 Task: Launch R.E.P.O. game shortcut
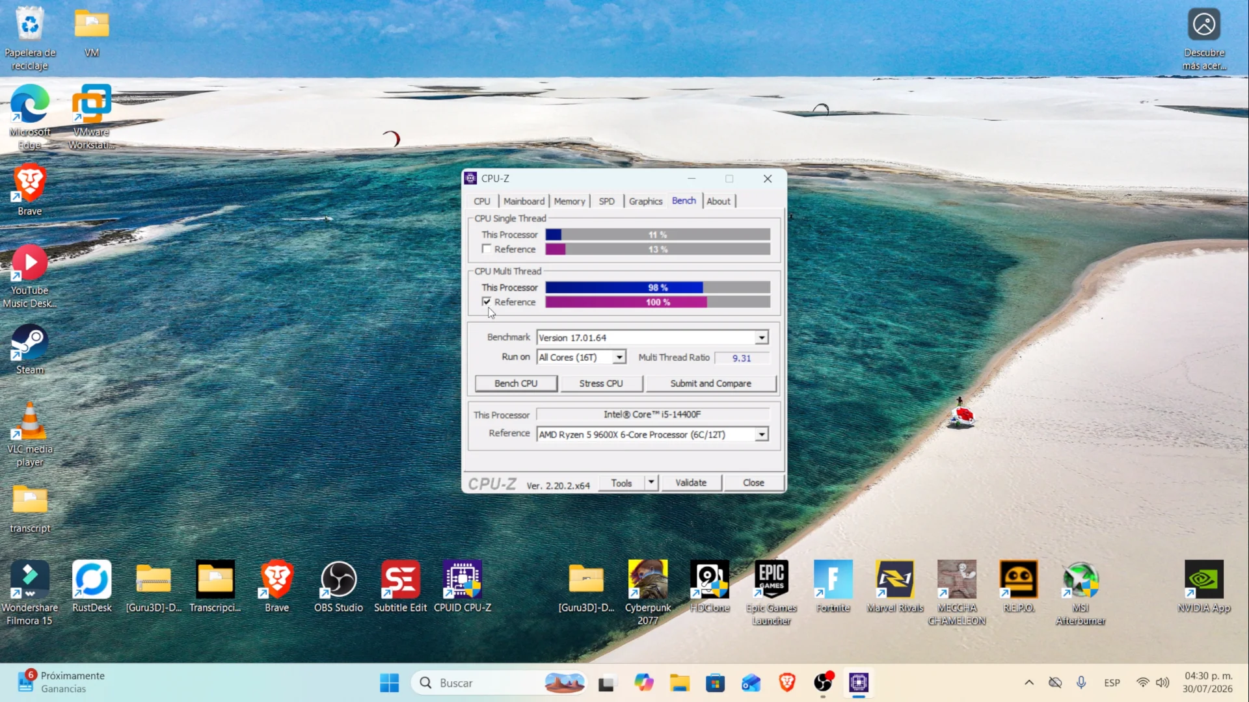coord(1019,586)
